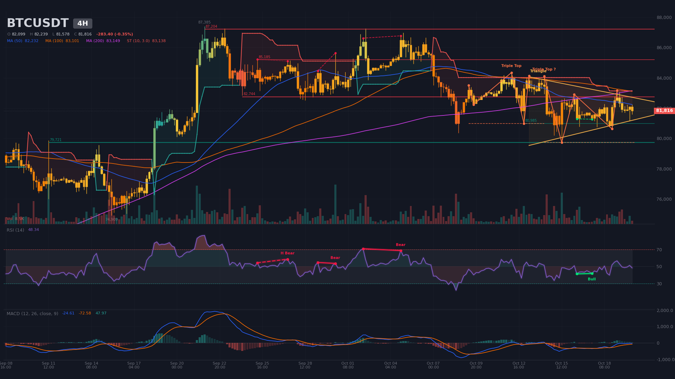Click the 1,000.0 MACD axis label

tap(665, 327)
